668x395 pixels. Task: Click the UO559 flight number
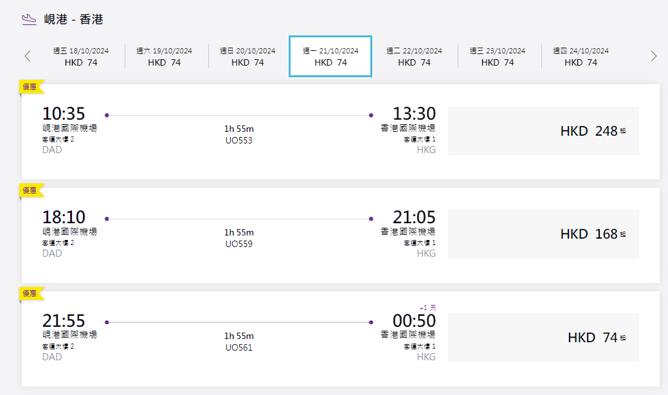(239, 244)
